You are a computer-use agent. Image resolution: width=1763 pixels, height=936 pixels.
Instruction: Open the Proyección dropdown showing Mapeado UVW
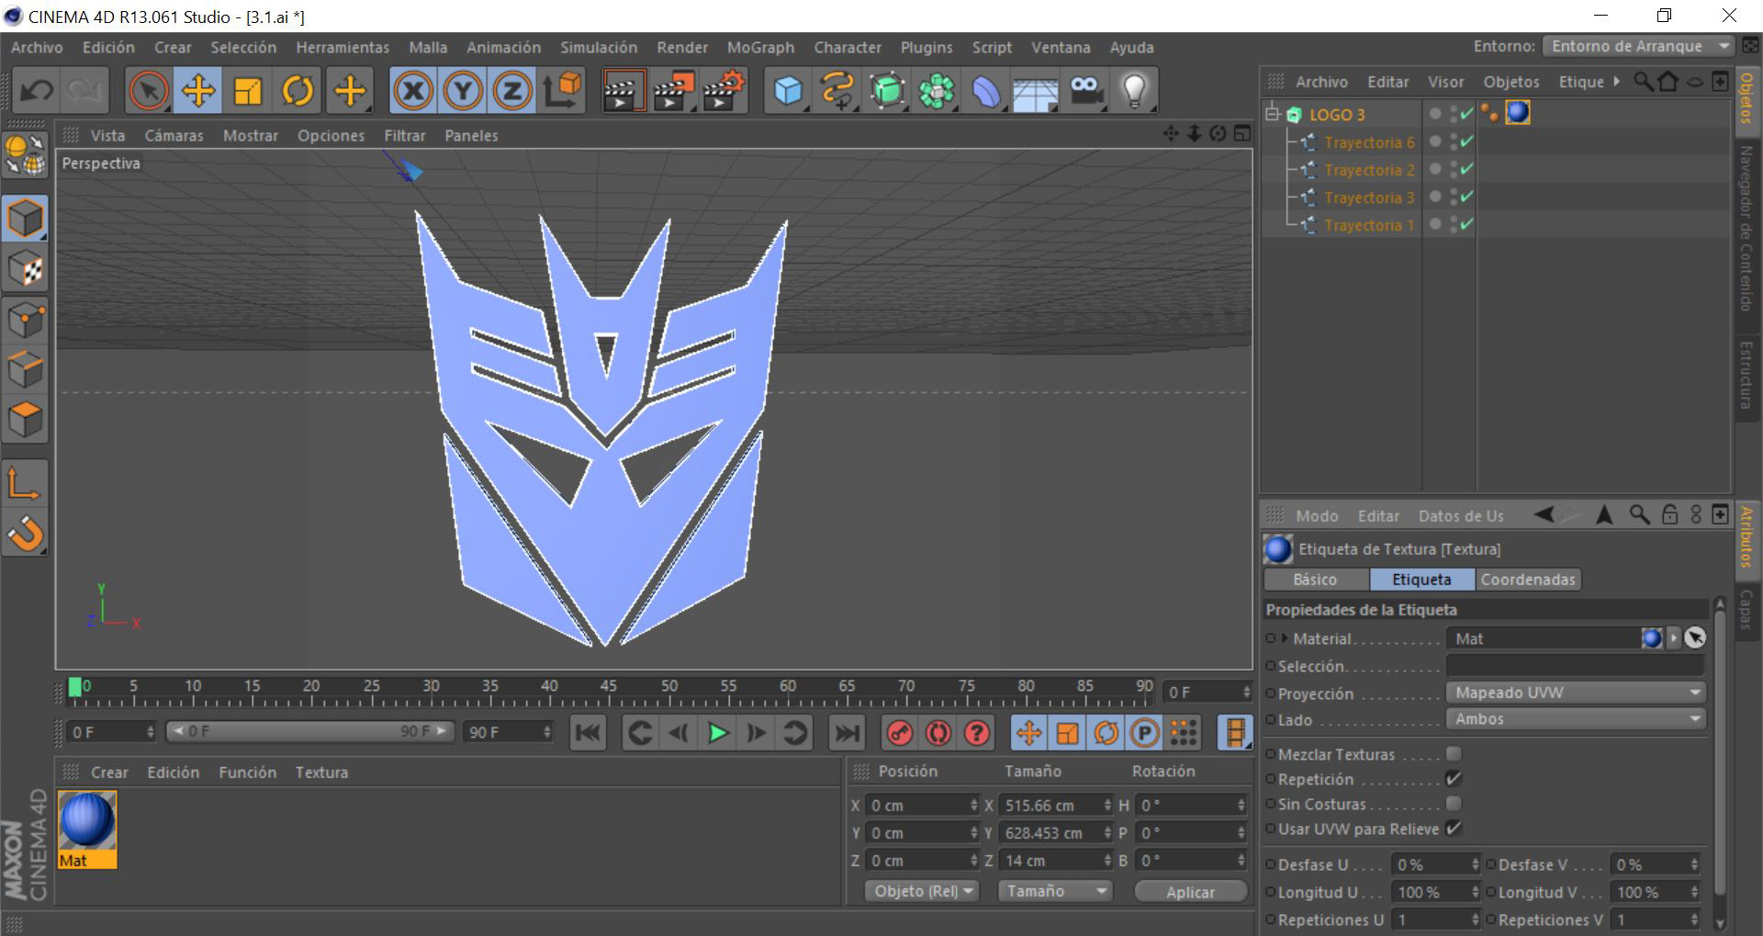click(x=1575, y=693)
